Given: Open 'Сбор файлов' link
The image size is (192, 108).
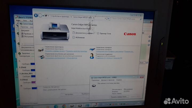Looking at the screenshot, I should [72, 58].
